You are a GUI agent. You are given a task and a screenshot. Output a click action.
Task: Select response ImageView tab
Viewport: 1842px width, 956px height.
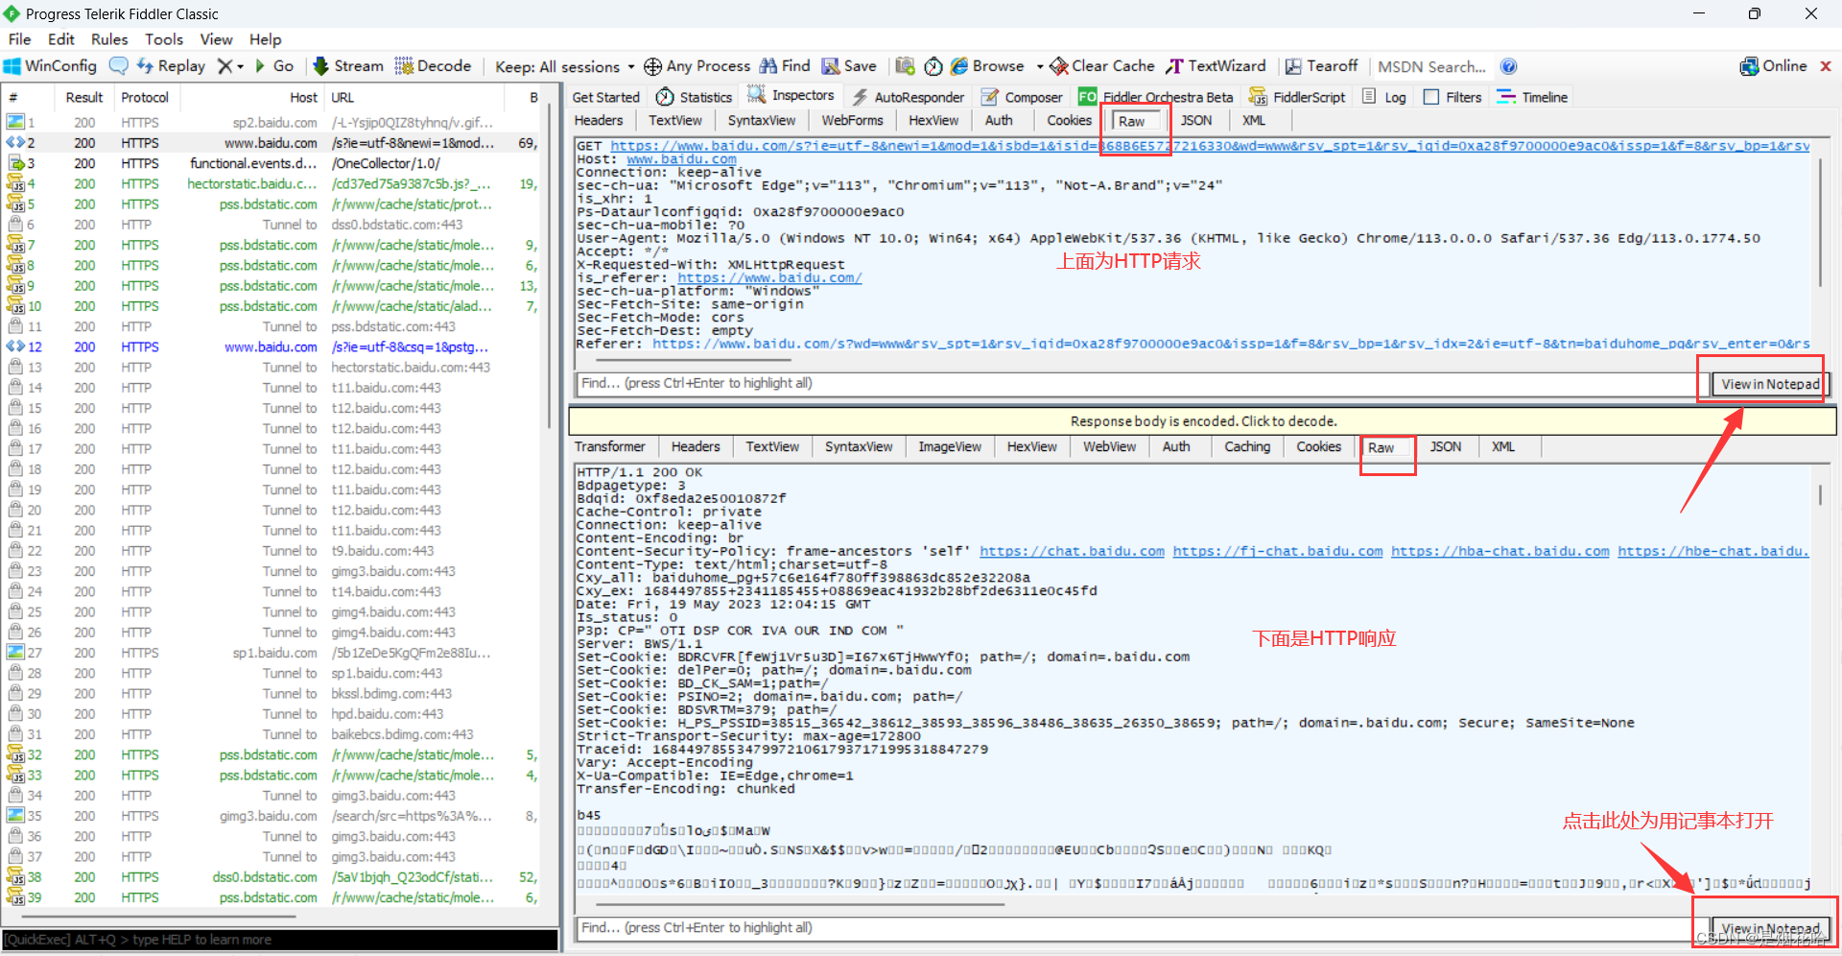[950, 446]
